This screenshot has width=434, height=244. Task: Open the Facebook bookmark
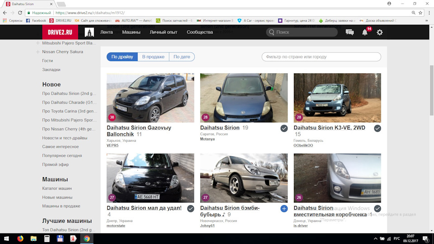coord(36,20)
